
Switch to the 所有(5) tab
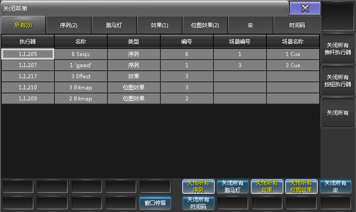click(23, 25)
